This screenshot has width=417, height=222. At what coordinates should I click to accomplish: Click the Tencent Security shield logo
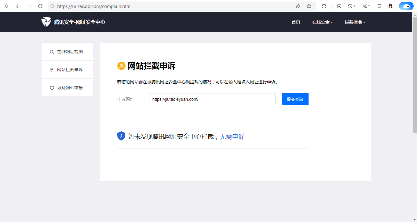tap(46, 22)
